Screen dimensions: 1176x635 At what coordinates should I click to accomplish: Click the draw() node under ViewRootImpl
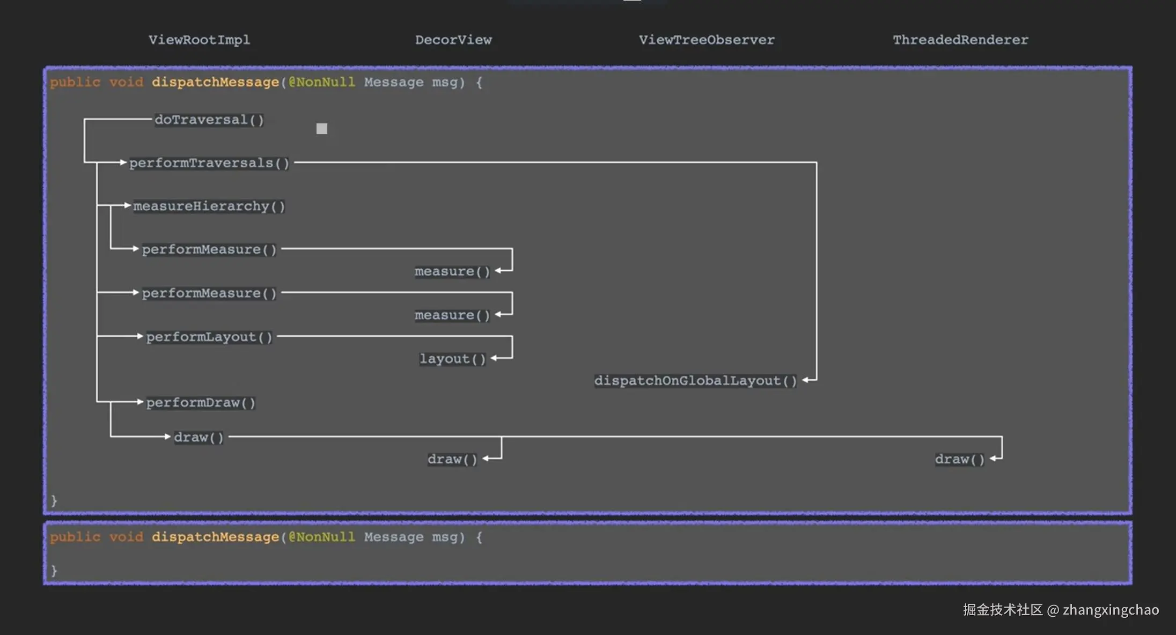pos(198,438)
